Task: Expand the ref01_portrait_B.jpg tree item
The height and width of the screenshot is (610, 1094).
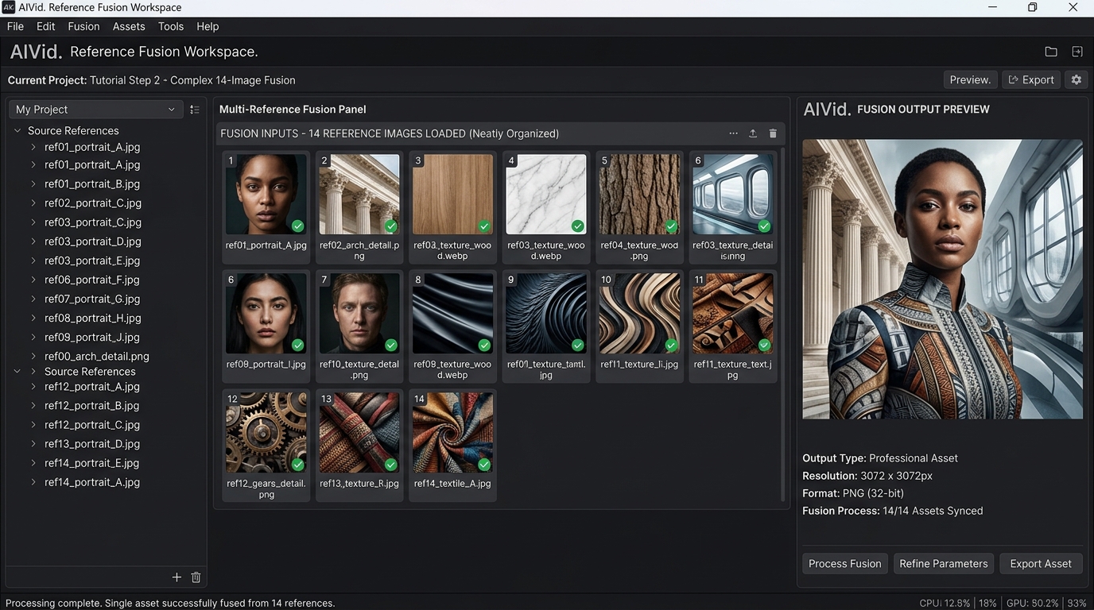Action: (x=33, y=184)
